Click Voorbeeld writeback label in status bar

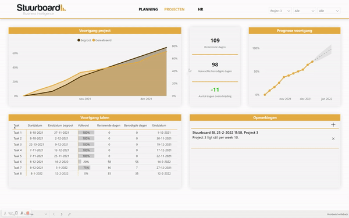point(337,215)
